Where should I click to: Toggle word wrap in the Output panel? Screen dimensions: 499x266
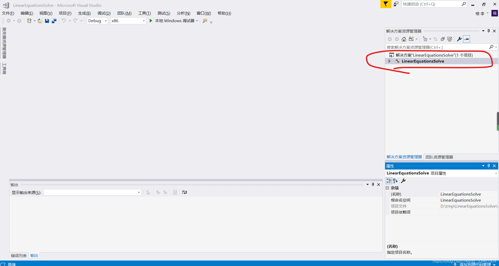click(x=184, y=192)
